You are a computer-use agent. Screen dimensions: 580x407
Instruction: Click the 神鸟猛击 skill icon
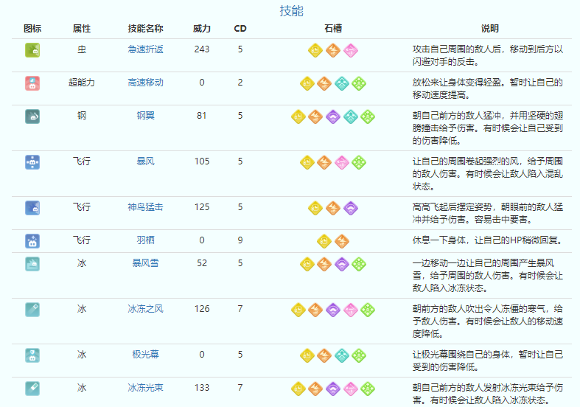32,208
